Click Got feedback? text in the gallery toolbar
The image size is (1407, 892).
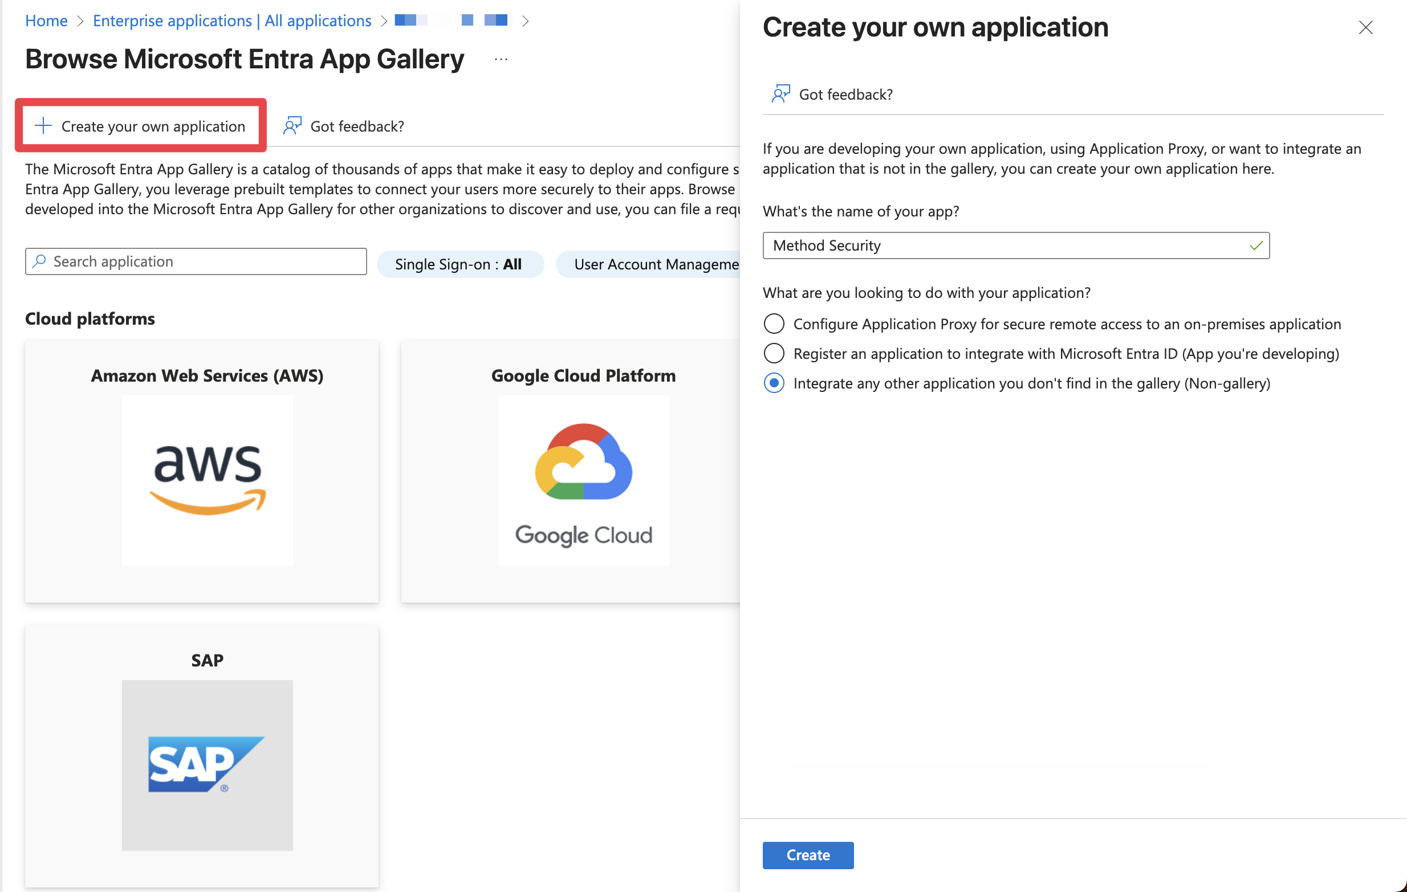point(357,126)
